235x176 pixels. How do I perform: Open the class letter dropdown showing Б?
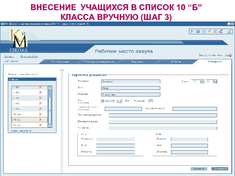(215, 81)
